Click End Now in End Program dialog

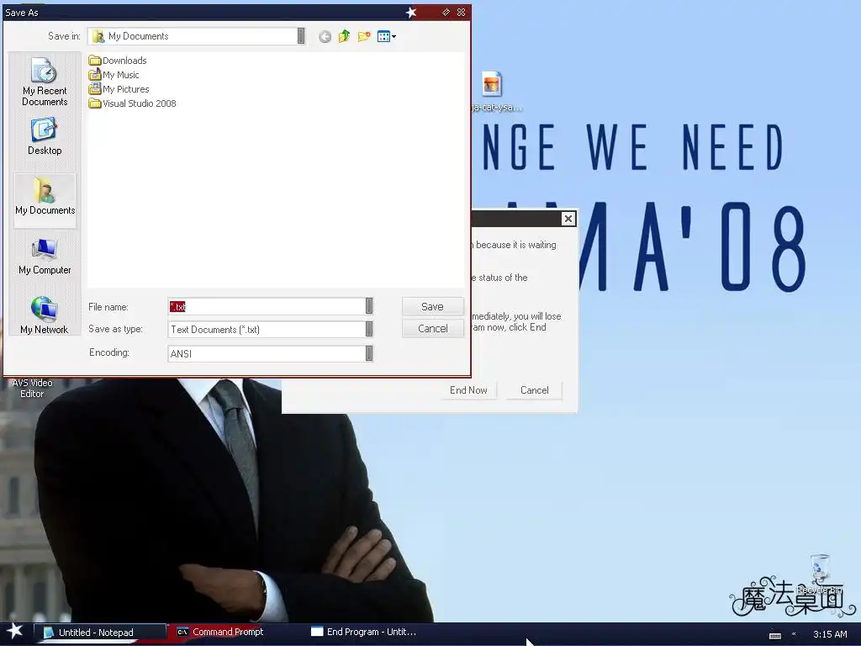coord(468,390)
